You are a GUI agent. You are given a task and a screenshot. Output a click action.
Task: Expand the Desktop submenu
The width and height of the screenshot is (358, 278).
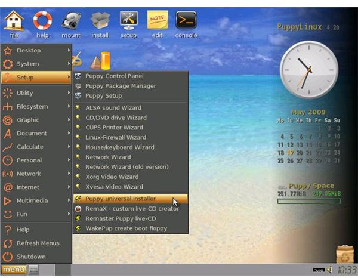tap(36, 51)
